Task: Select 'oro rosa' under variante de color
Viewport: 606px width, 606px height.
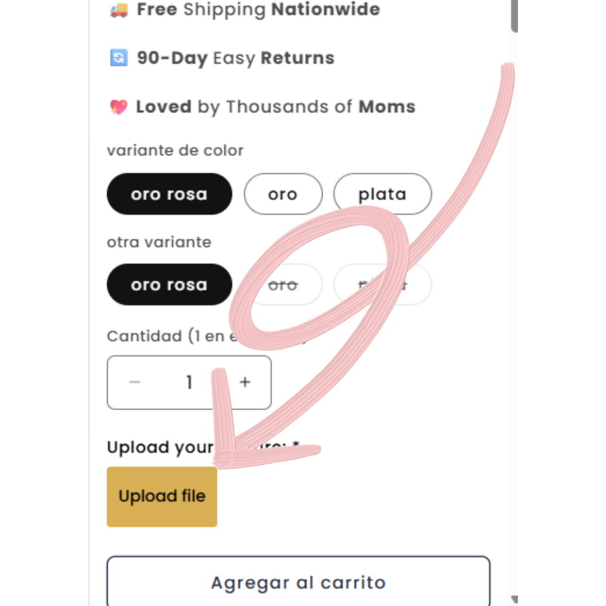Action: click(169, 194)
